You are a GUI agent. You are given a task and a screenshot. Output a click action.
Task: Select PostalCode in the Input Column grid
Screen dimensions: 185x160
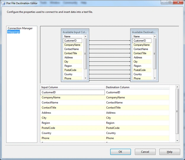72,128
